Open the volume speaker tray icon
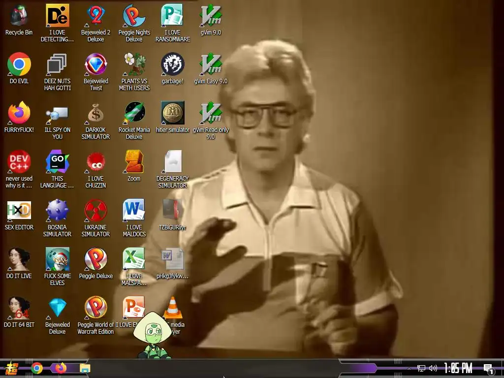The image size is (504, 378). coord(433,368)
